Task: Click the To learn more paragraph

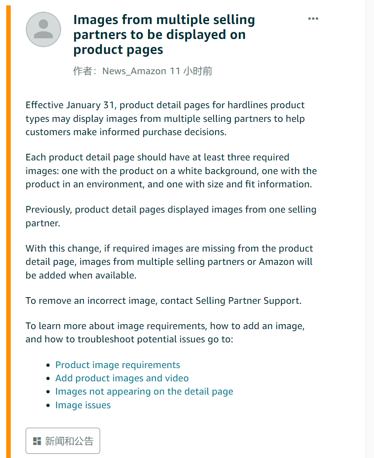Action: [x=165, y=332]
